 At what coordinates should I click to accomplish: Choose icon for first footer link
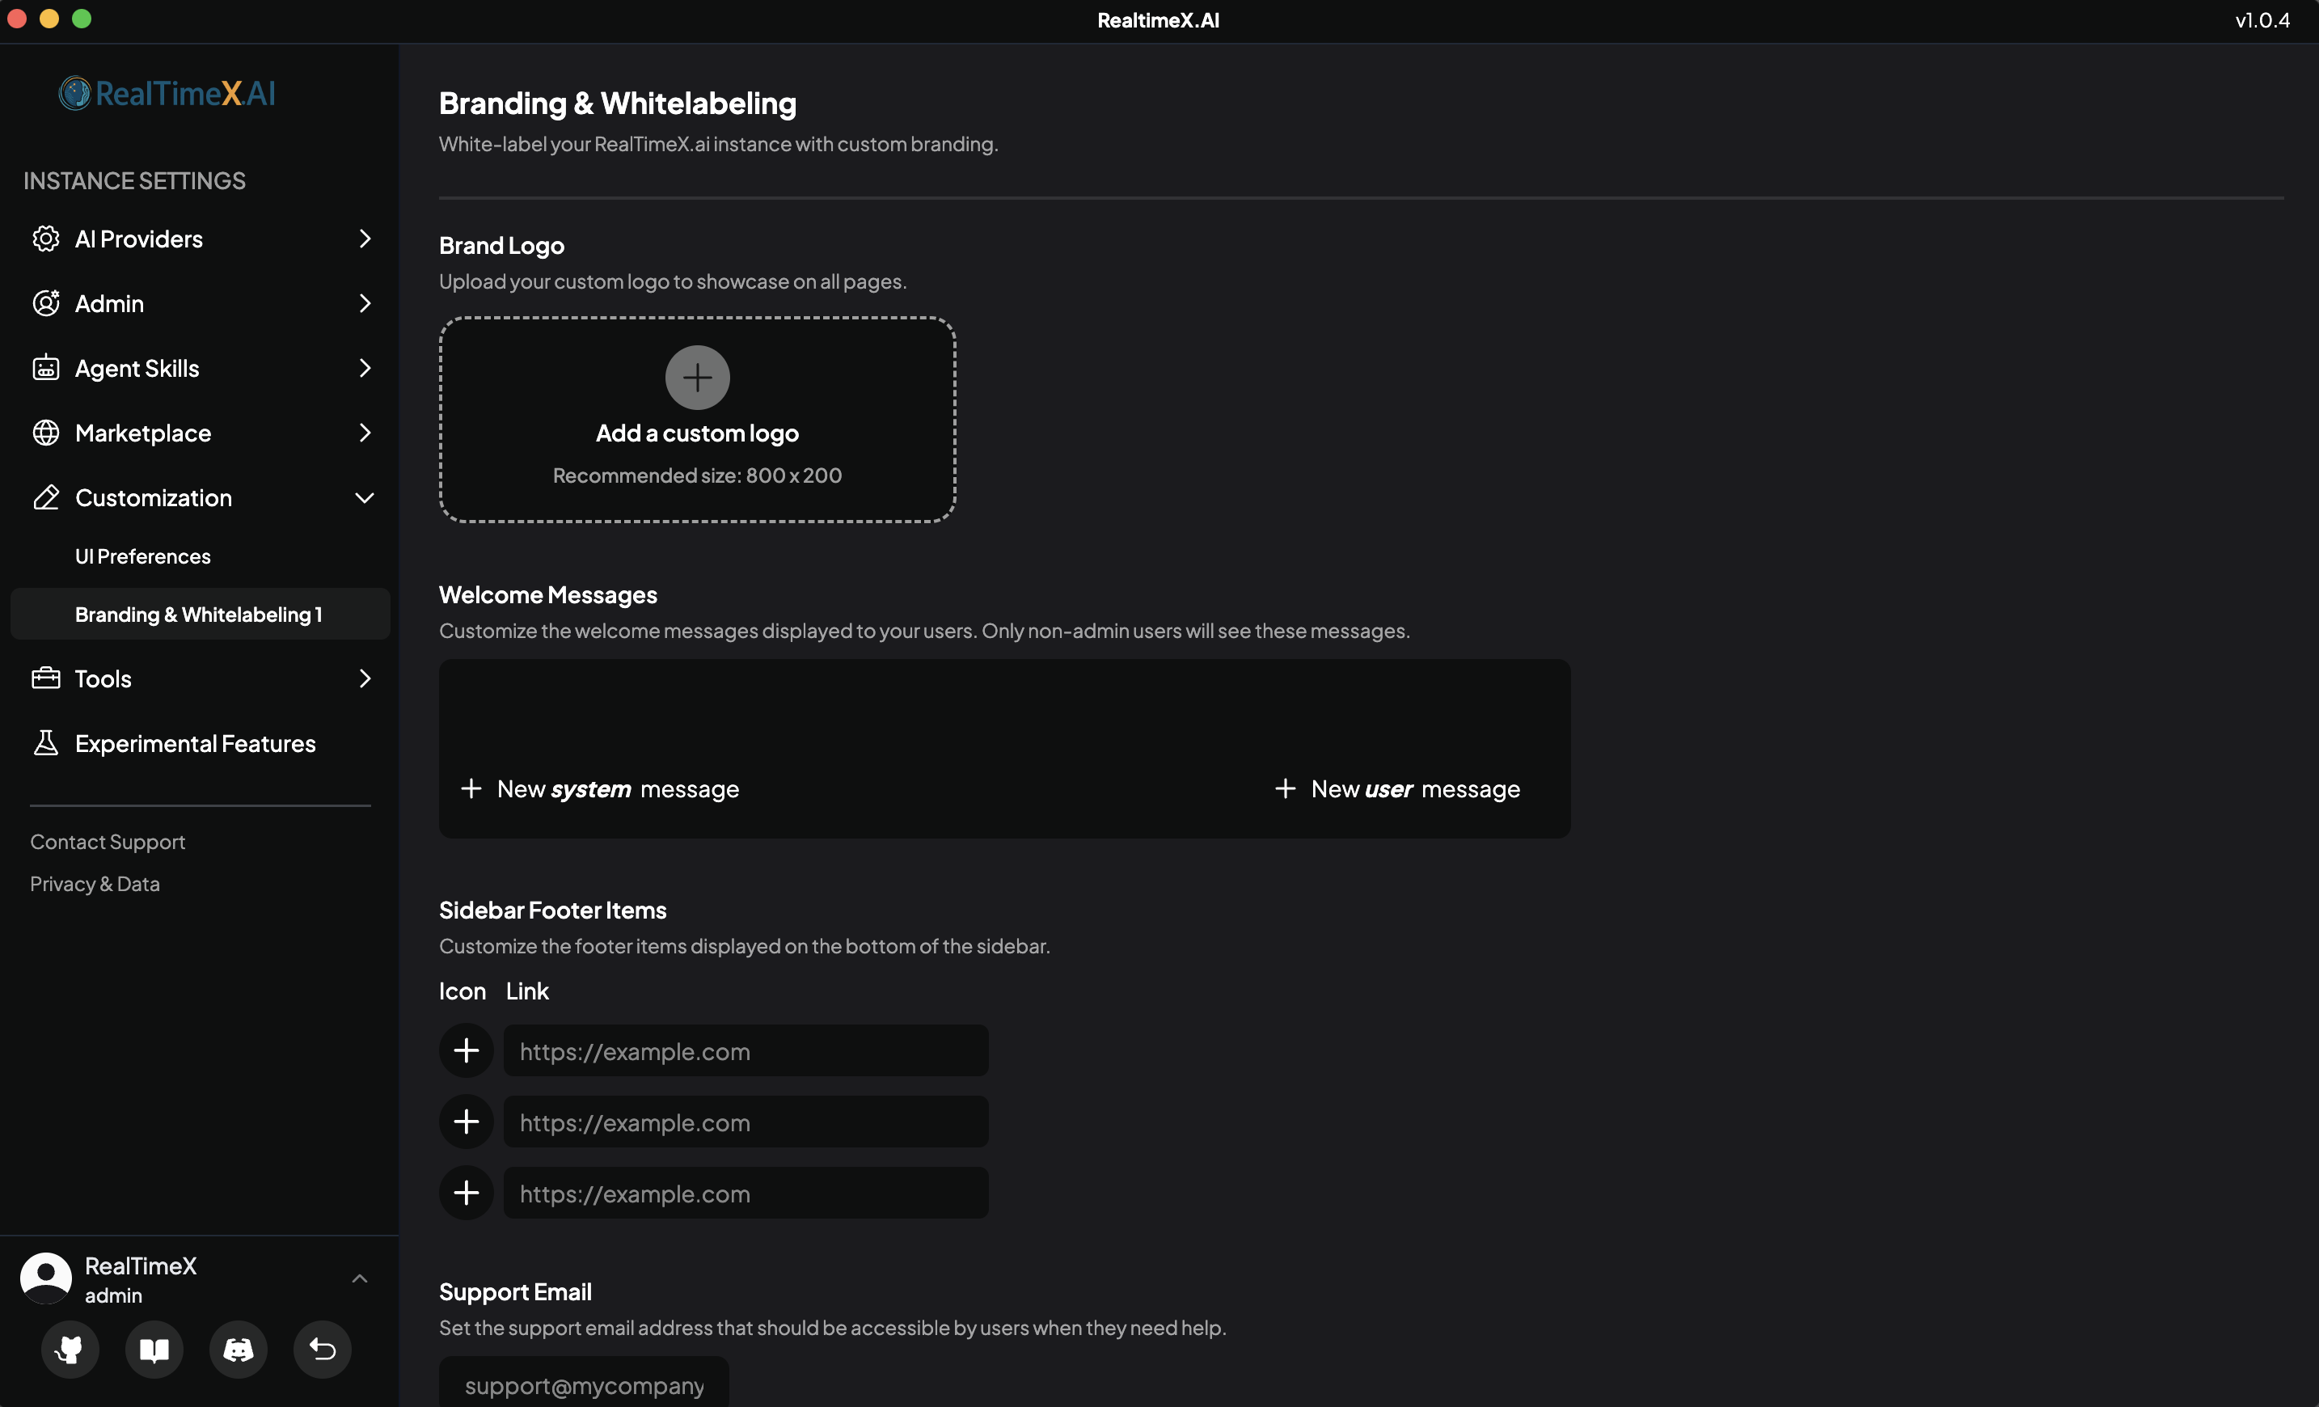(x=466, y=1050)
